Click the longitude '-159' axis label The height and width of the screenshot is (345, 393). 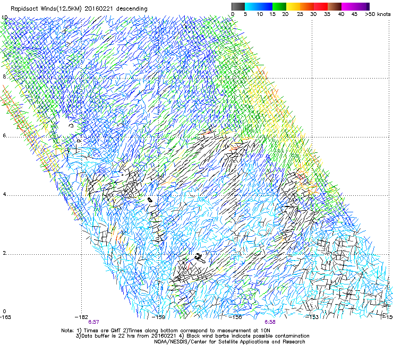tap(159, 317)
